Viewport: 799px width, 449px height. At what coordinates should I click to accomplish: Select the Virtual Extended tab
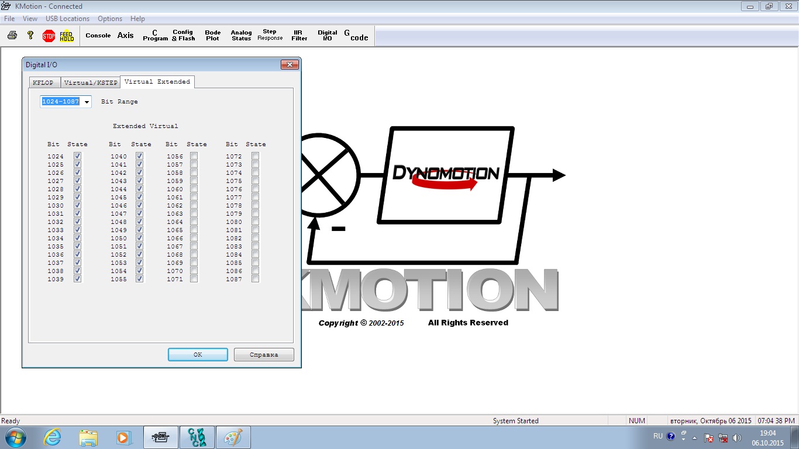coord(157,82)
